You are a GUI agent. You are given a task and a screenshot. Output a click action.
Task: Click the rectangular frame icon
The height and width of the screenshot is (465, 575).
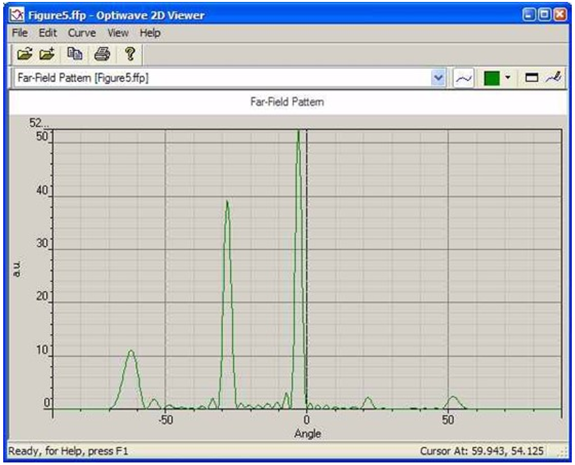coord(531,79)
